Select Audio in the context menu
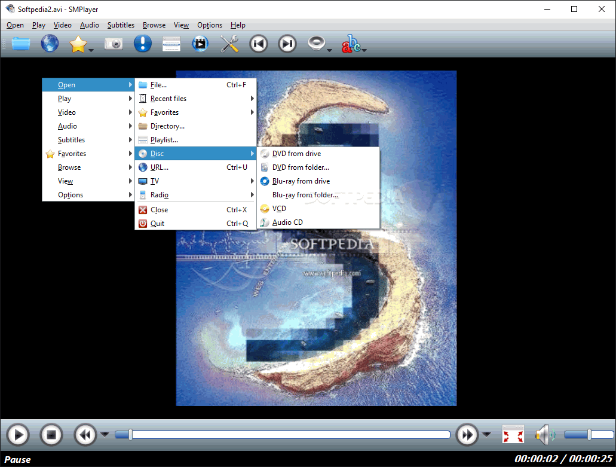The width and height of the screenshot is (616, 467). click(x=88, y=126)
